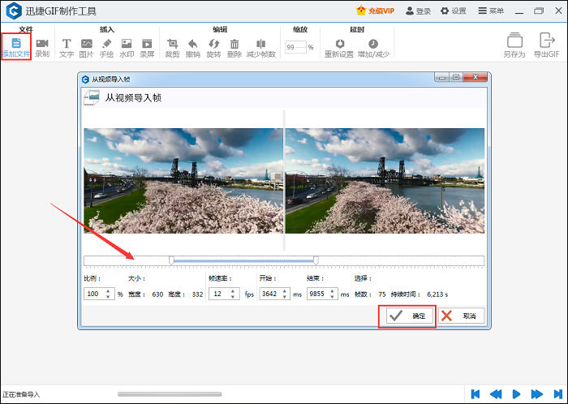
Task: Open the 菜单 menu
Action: click(x=491, y=11)
